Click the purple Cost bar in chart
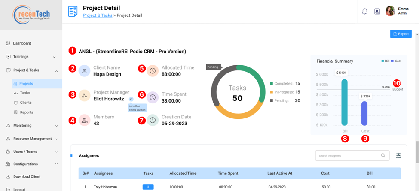Image resolution: width=419 pixels, height=191 pixels. pos(364,113)
